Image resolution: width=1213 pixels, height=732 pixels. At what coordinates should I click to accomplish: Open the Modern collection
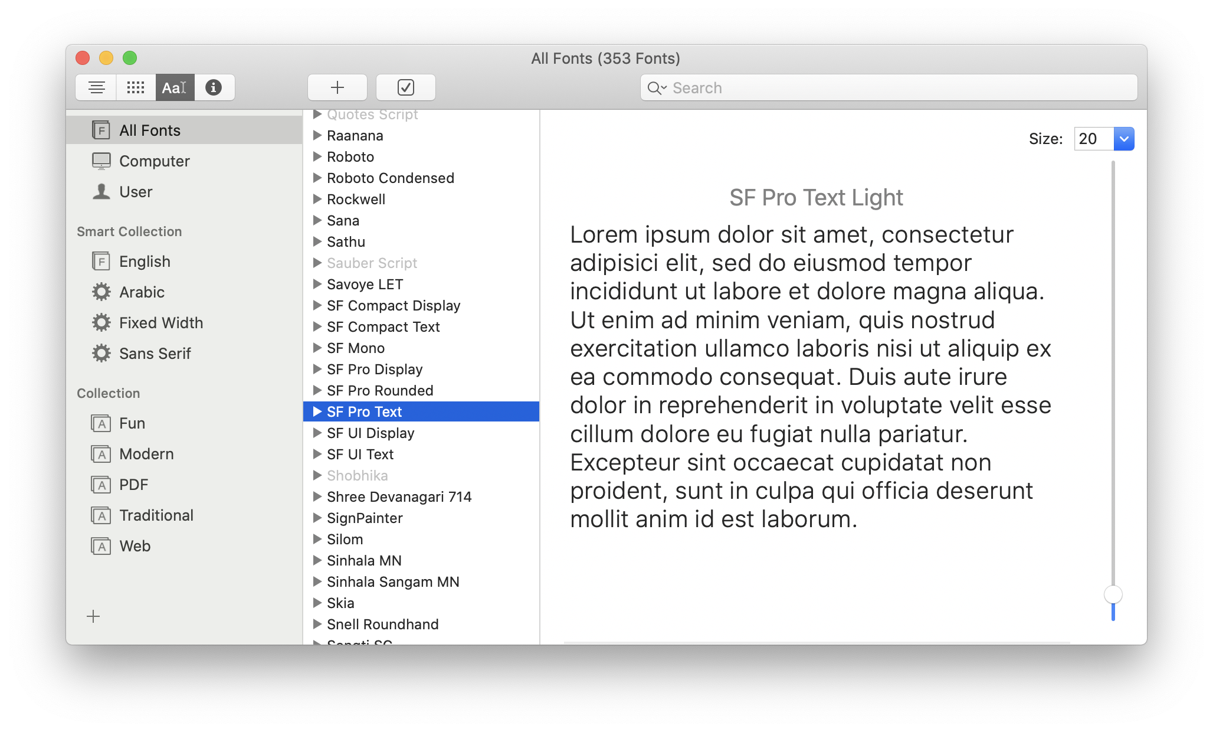point(184,454)
